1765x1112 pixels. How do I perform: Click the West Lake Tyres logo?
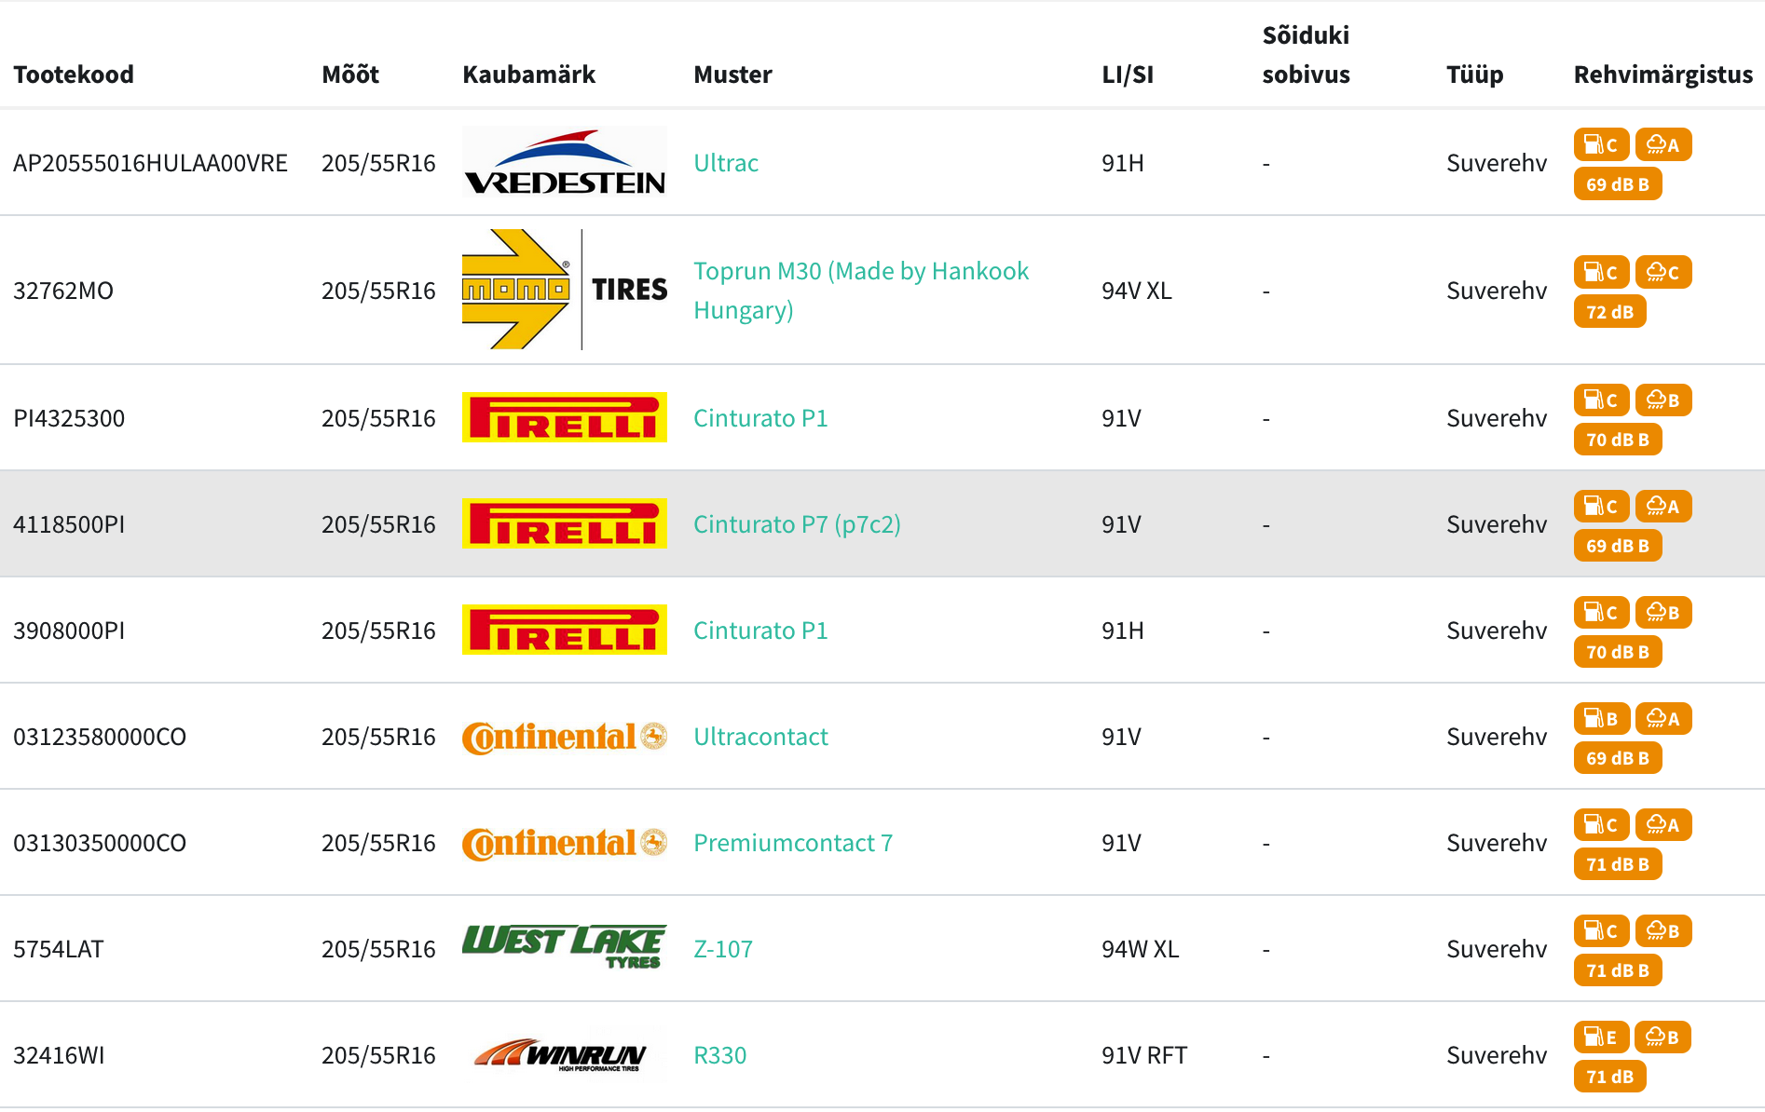564,947
